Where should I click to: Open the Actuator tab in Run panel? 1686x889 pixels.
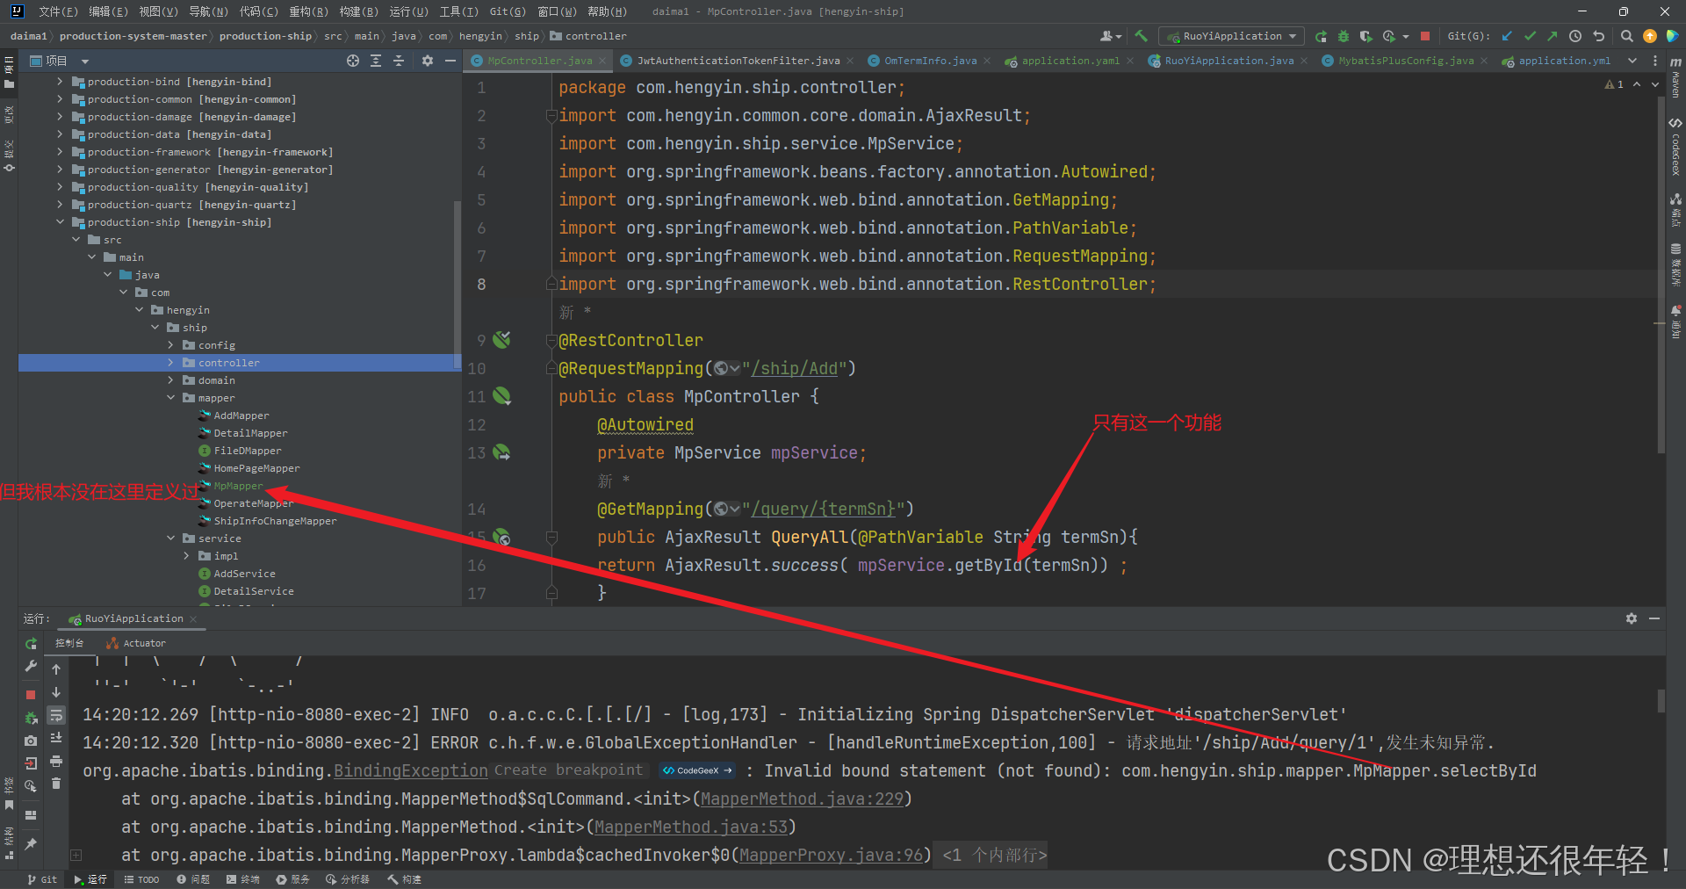click(135, 643)
